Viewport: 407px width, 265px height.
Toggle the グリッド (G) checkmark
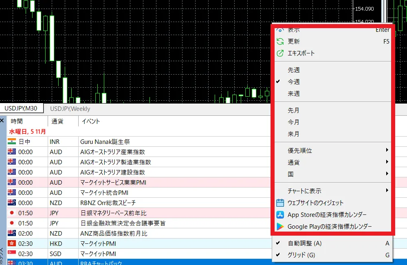coord(278,254)
